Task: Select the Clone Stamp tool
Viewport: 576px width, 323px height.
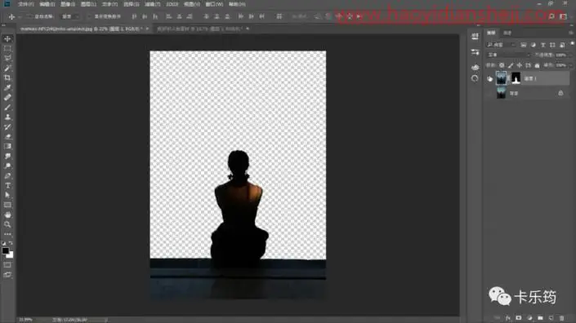Action: (7, 117)
